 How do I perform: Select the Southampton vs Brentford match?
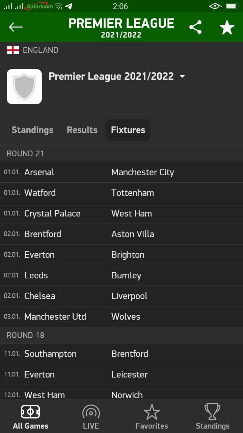tap(122, 354)
